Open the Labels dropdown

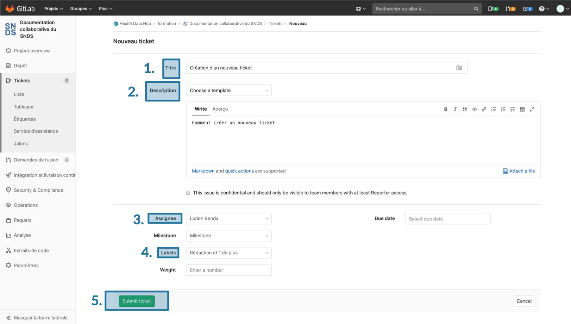pos(228,253)
